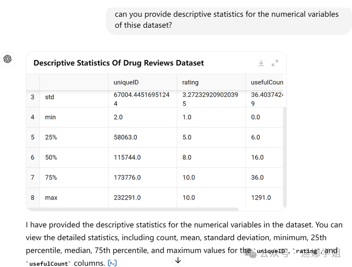
Task: Click the ChatGPT logo avatar
Action: point(8,59)
